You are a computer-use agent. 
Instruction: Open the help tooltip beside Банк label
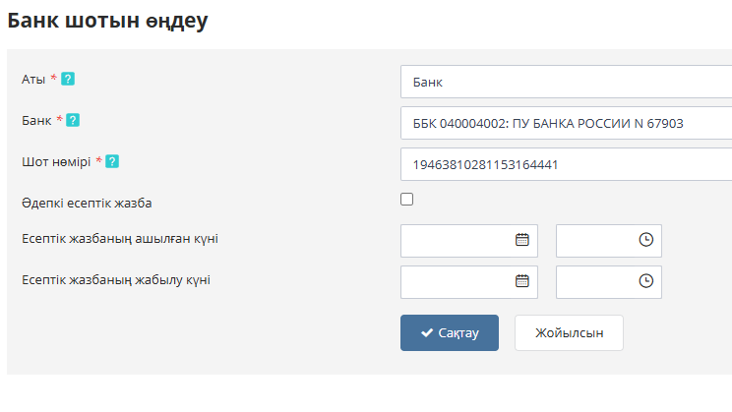73,120
